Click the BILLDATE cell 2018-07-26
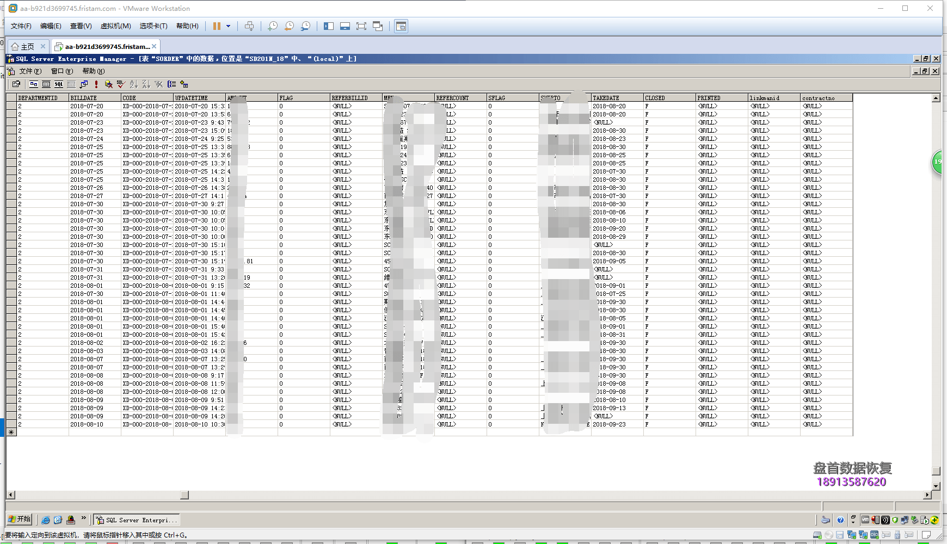 pyautogui.click(x=95, y=188)
